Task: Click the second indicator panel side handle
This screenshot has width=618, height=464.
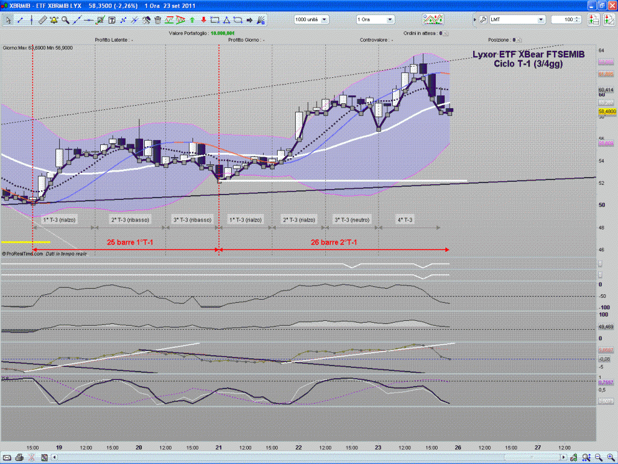Action: 600,274
